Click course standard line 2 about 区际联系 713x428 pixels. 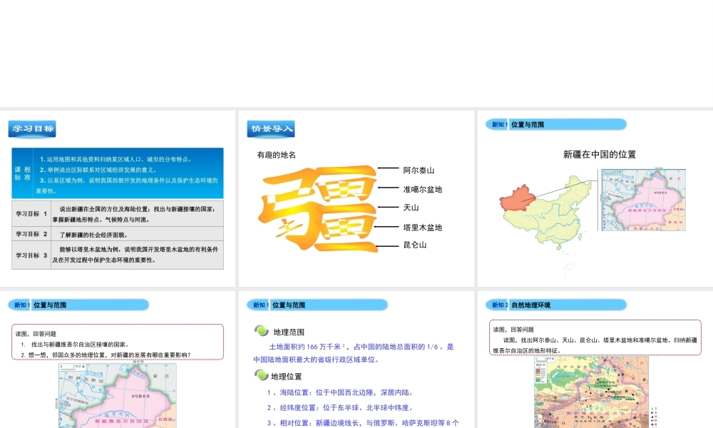[98, 170]
